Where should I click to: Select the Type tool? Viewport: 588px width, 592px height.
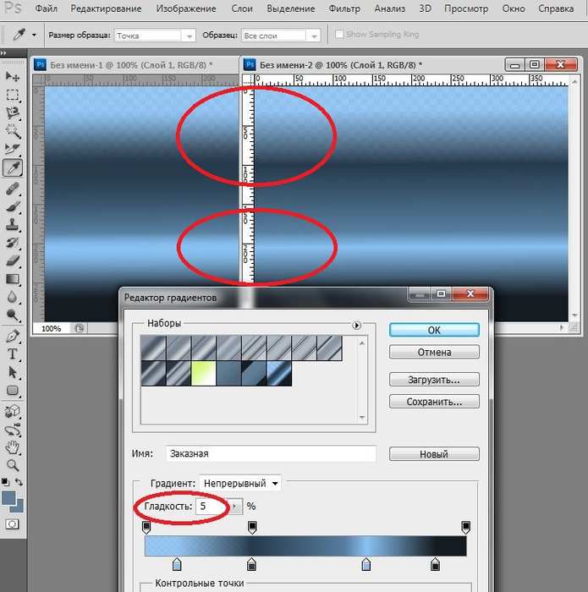coord(13,354)
